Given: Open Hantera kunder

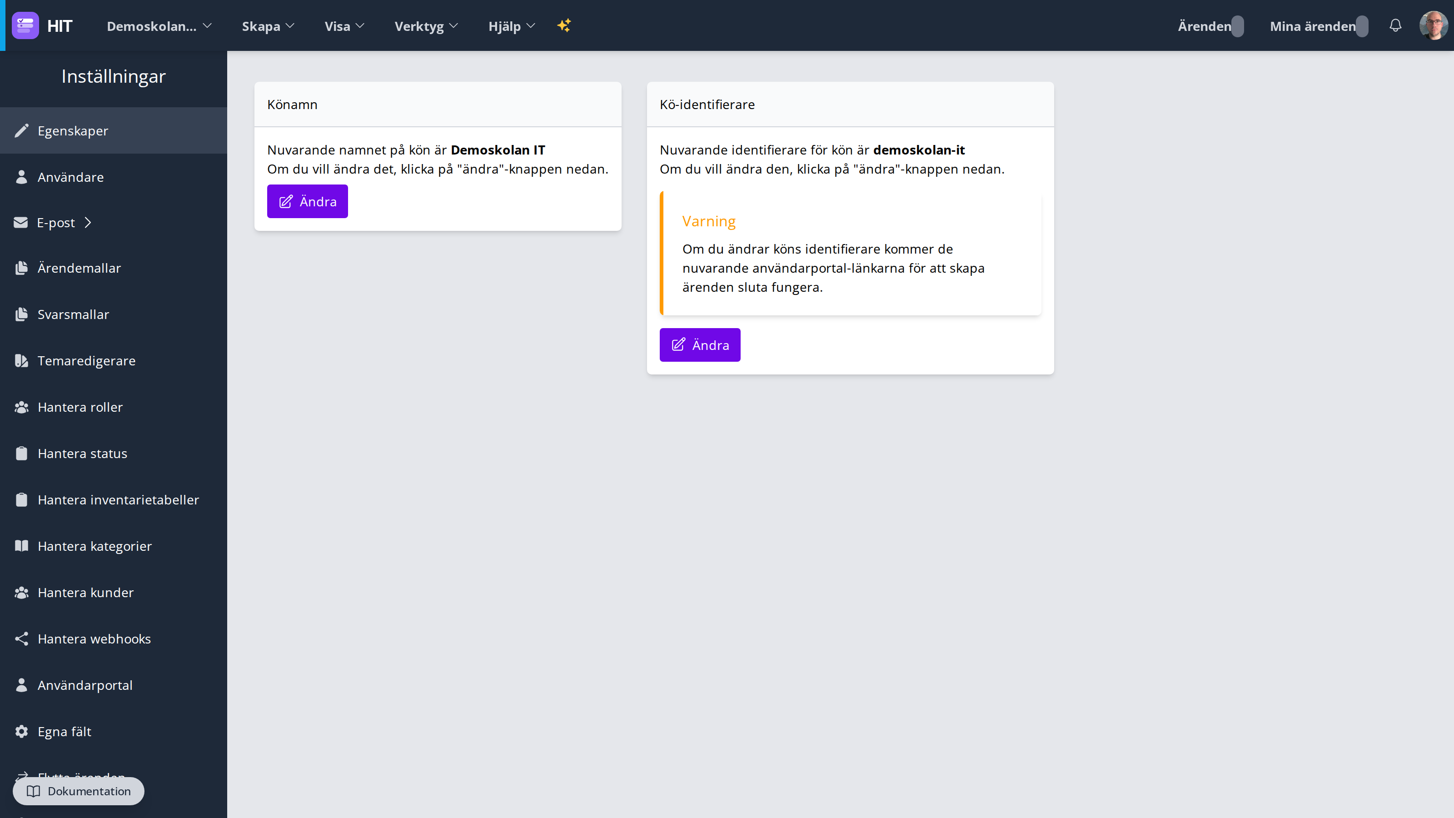Looking at the screenshot, I should pyautogui.click(x=114, y=592).
